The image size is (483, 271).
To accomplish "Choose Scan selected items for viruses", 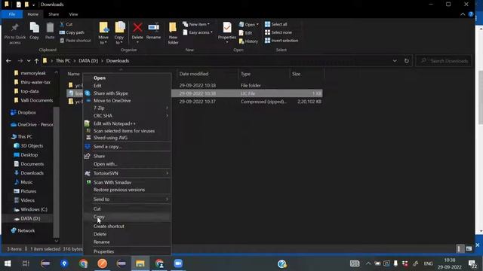I will [127, 131].
